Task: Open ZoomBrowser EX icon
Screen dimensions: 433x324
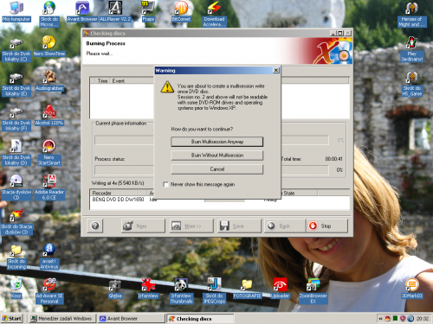Action: (313, 291)
